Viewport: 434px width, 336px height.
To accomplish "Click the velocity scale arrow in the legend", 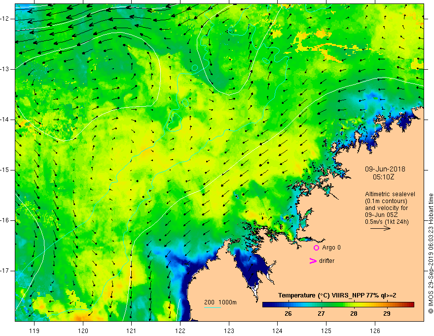I will 380,229.
